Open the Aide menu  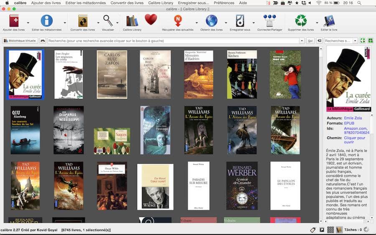tap(243, 3)
